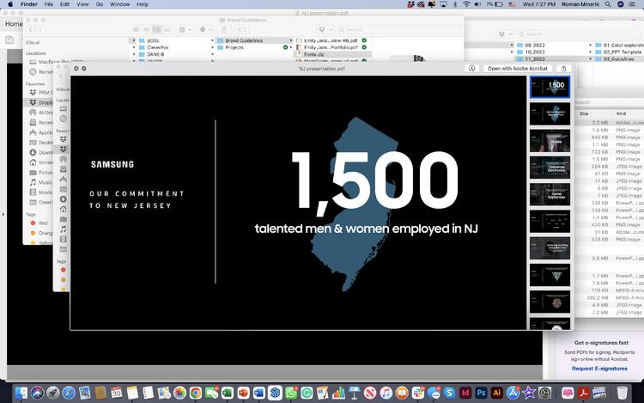Open the Apple menu
The image size is (644, 403).
9,4
